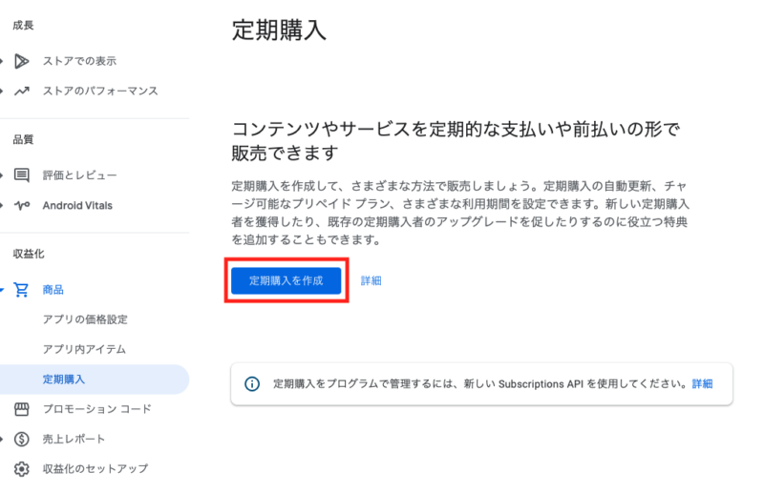Expand the ストアでの表示 section arrow

point(4,61)
